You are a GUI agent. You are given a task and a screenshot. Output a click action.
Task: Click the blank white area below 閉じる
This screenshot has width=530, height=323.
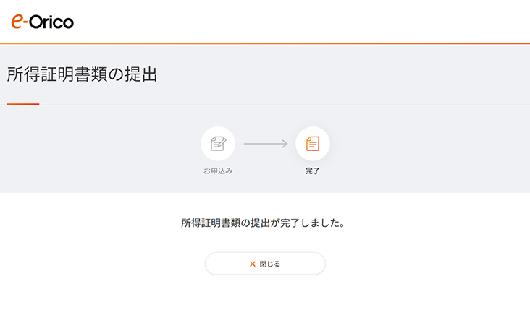[x=265, y=300]
